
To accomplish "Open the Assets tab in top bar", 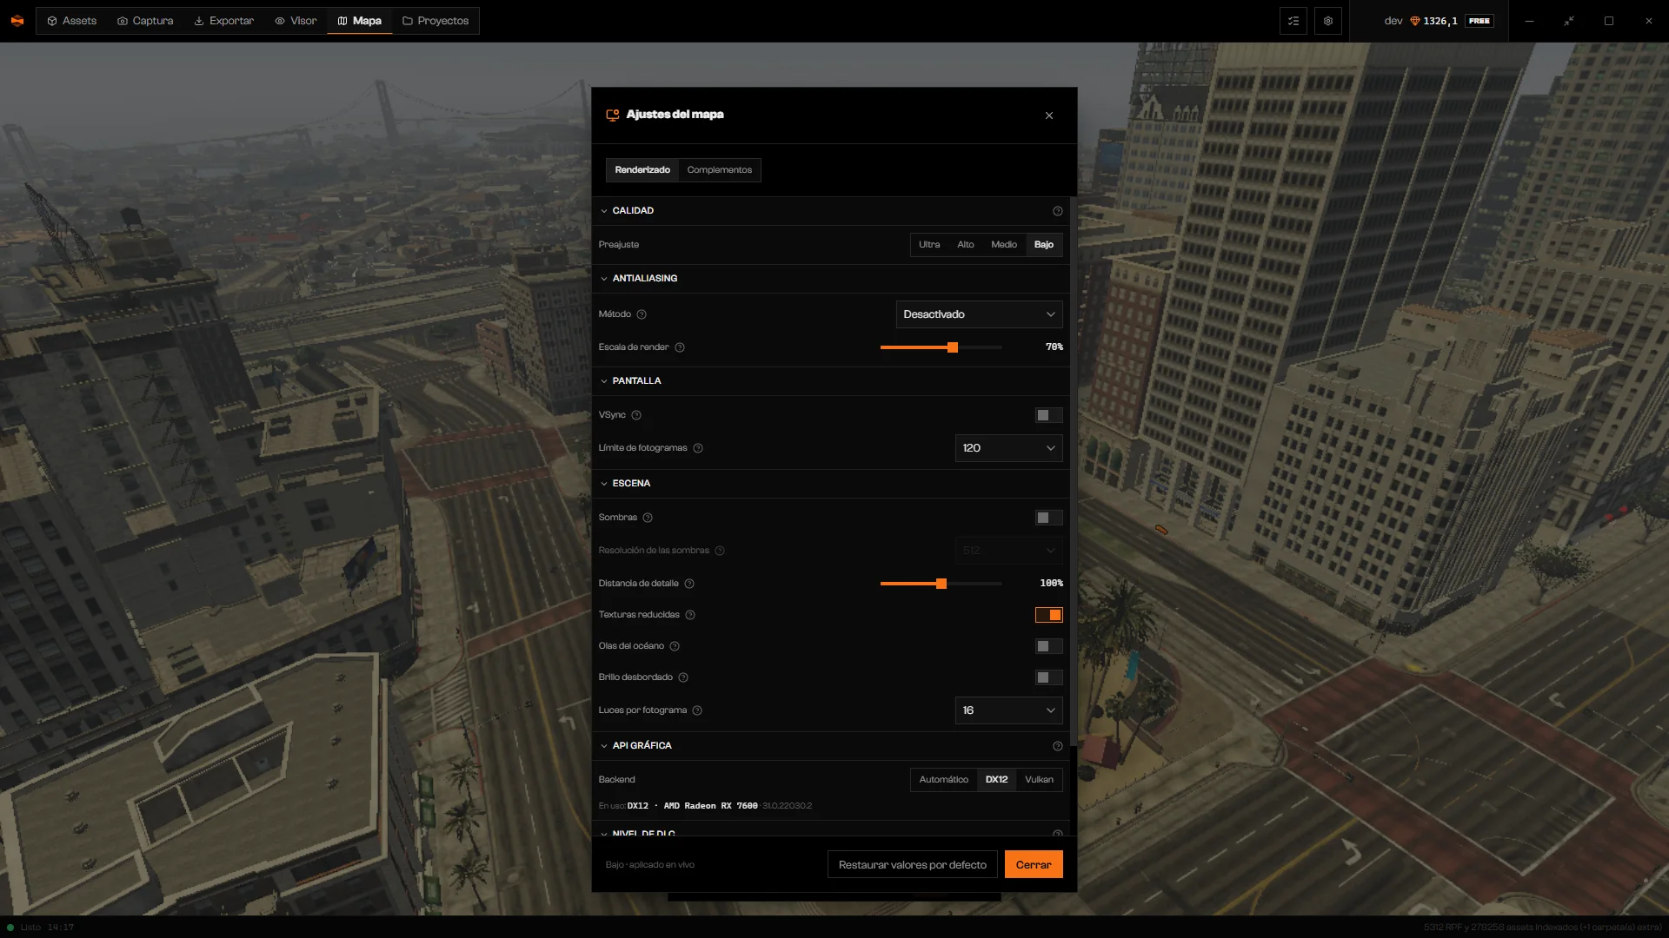I will coord(71,21).
